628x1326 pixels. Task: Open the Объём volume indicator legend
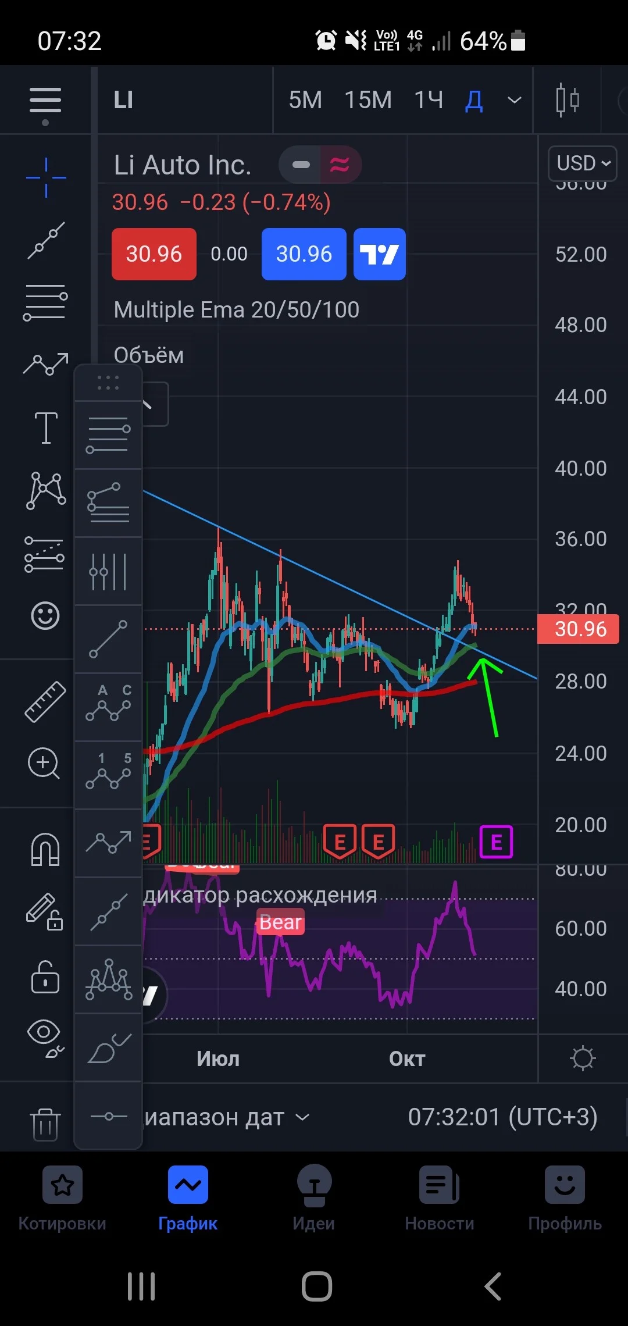click(x=149, y=355)
